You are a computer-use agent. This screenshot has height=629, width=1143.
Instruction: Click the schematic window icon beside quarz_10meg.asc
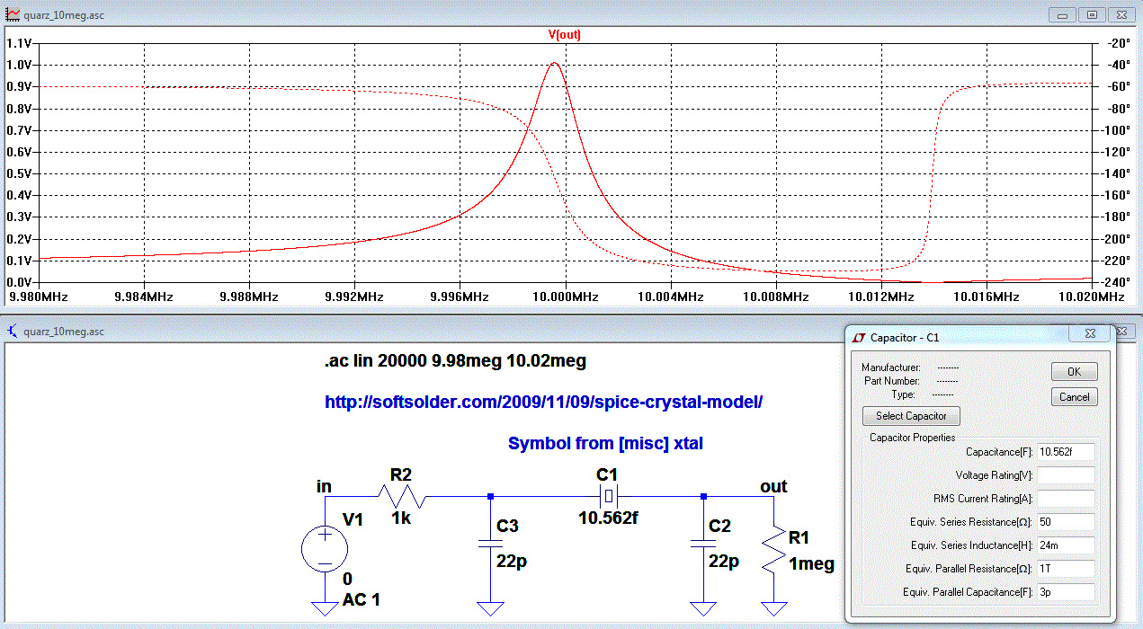click(x=13, y=332)
